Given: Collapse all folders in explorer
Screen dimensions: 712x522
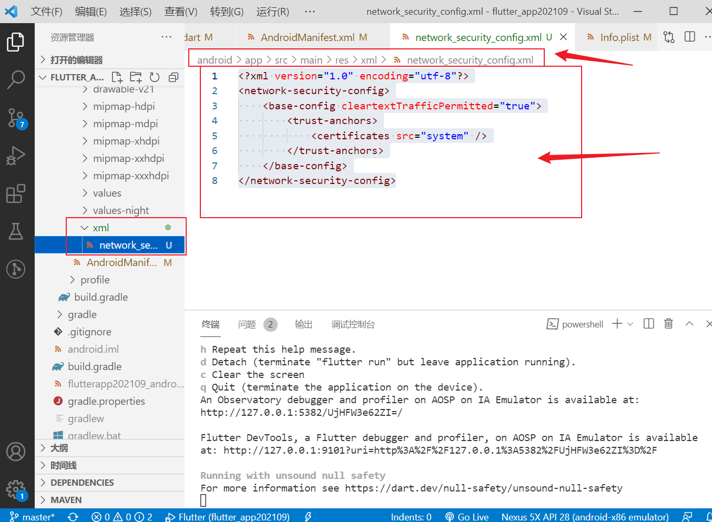Looking at the screenshot, I should point(174,77).
